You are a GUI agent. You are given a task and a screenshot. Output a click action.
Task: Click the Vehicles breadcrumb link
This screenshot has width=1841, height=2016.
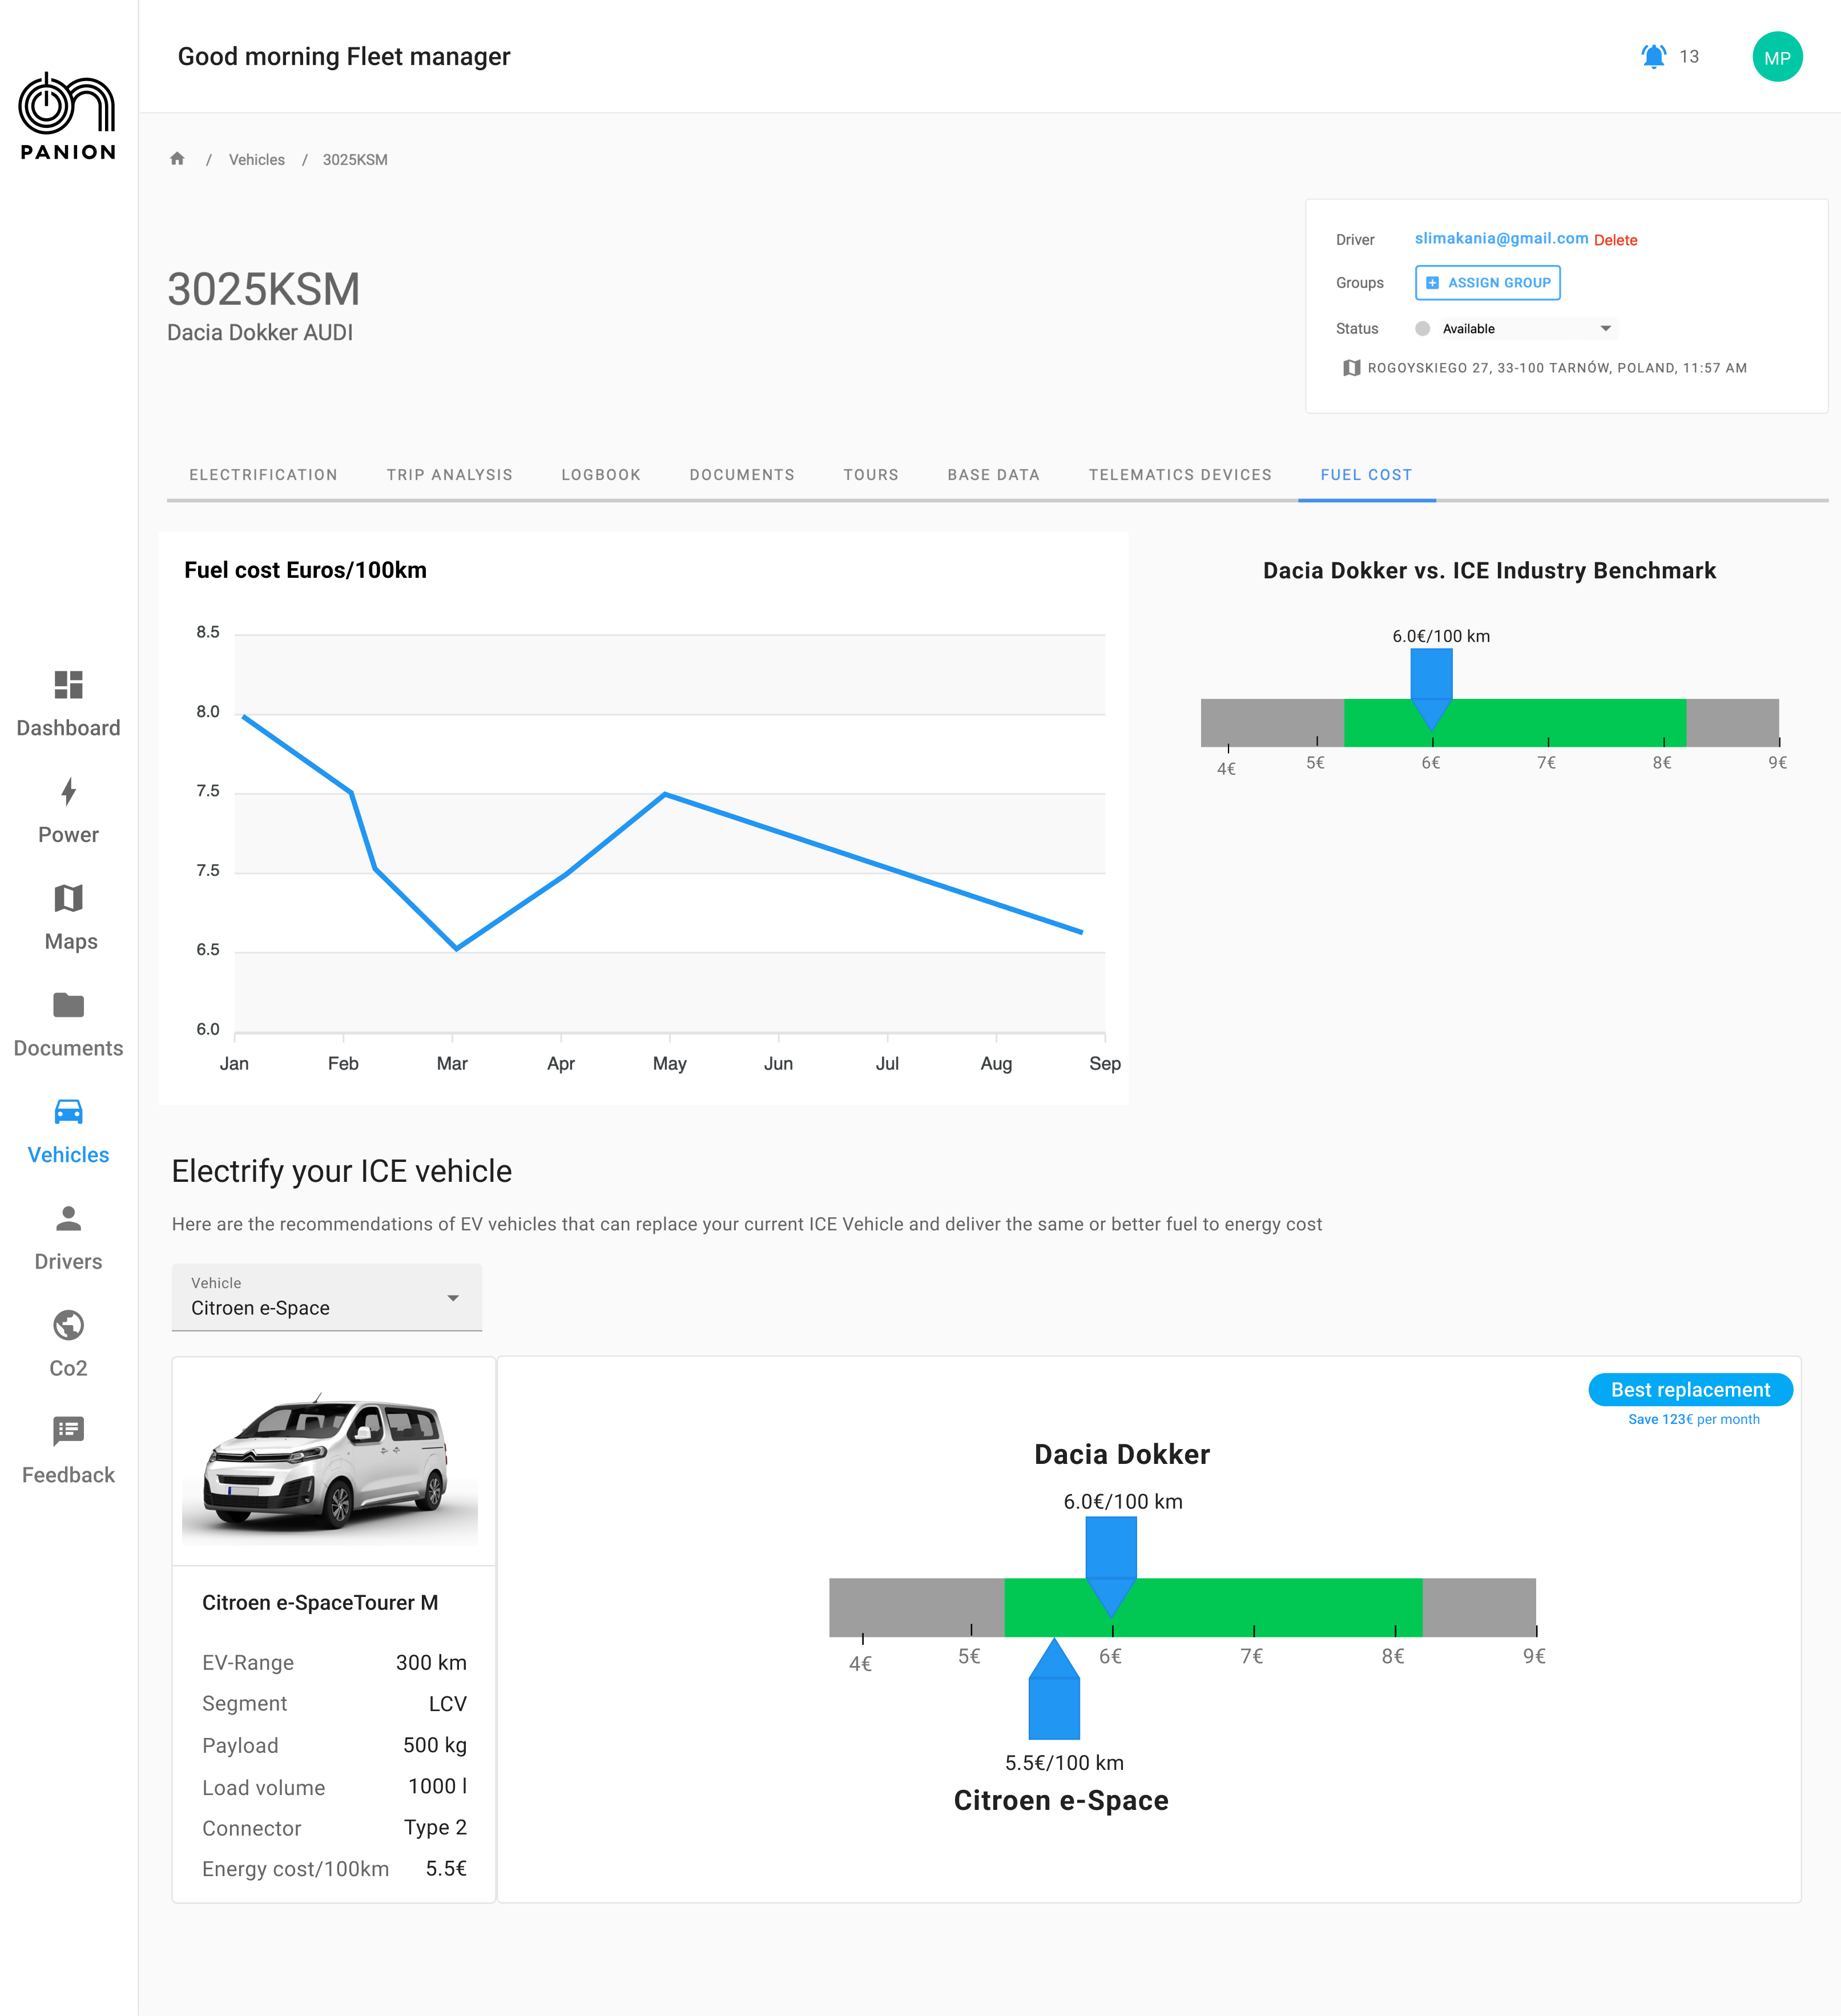pos(257,159)
